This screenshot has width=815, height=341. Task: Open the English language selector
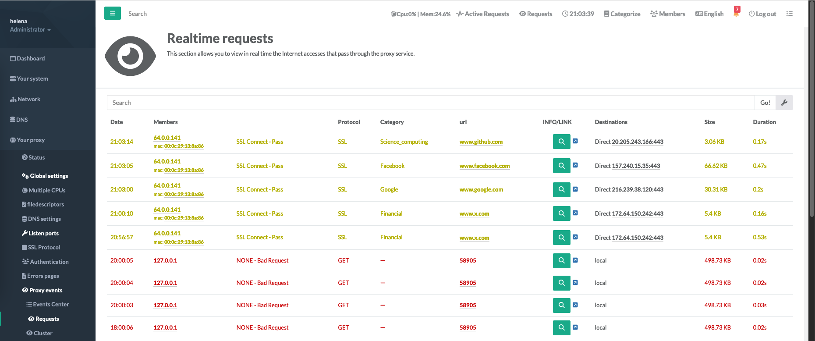click(709, 14)
